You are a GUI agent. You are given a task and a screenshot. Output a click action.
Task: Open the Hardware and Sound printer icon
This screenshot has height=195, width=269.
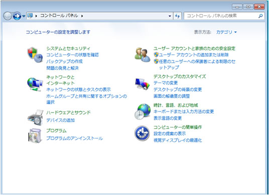35,117
